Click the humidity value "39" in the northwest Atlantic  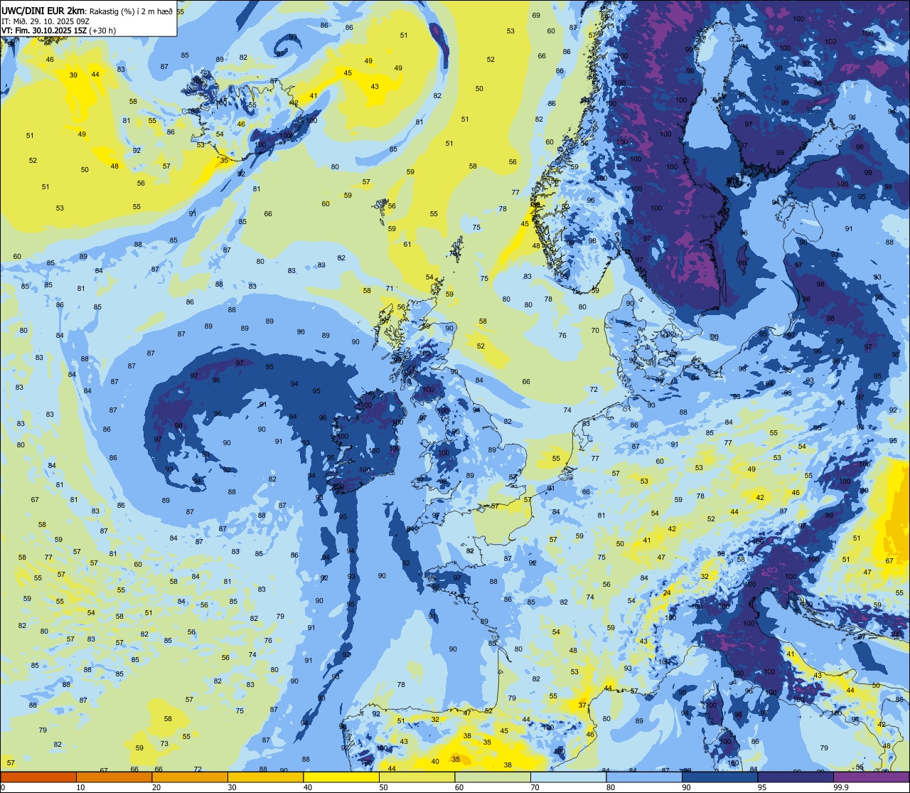[73, 75]
